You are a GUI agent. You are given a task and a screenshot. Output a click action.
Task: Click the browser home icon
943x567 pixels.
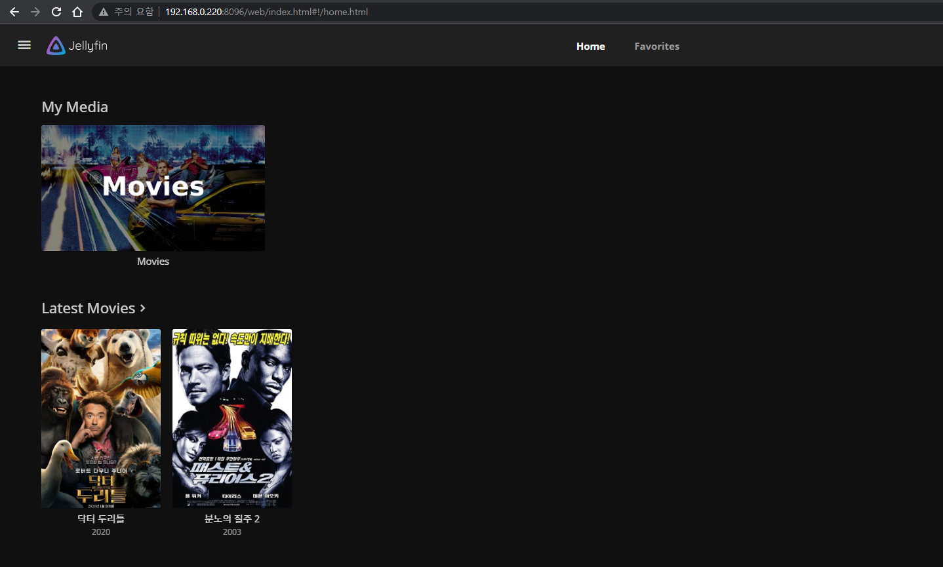(77, 12)
